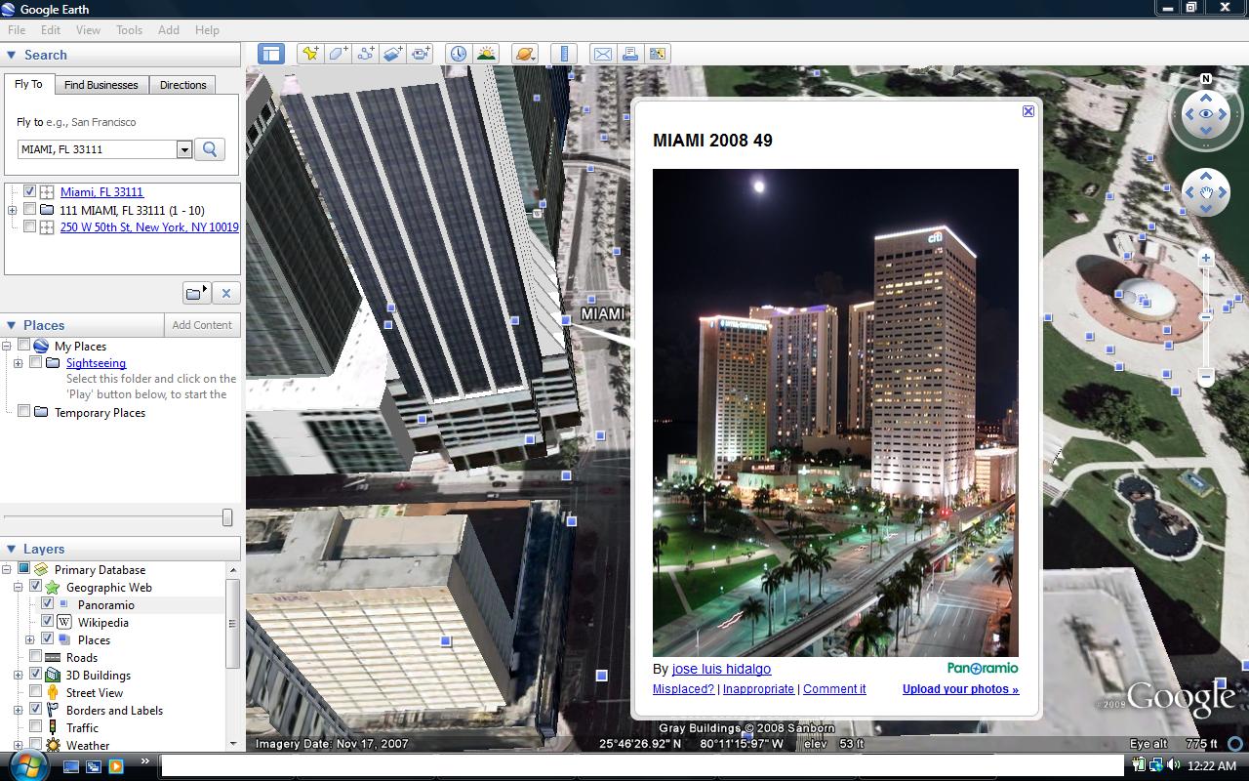
Task: Toggle sunlight across the landscape
Action: pos(485,54)
